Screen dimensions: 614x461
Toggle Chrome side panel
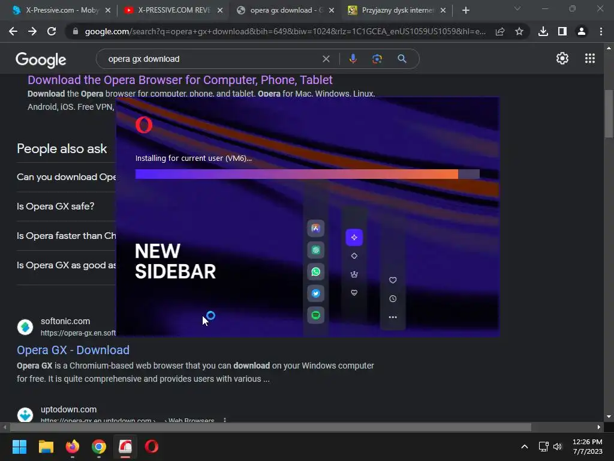coord(562,31)
